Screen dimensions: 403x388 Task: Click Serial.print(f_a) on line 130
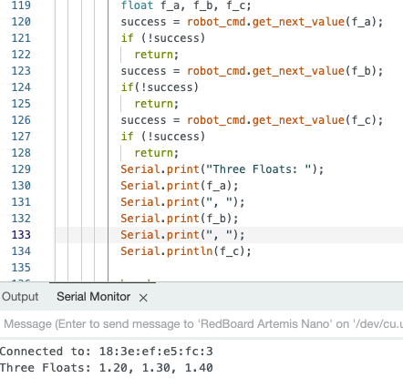[180, 186]
